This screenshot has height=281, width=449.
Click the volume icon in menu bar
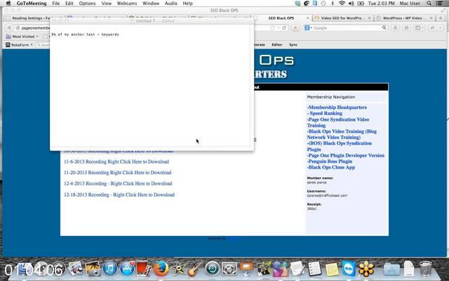click(x=351, y=3)
